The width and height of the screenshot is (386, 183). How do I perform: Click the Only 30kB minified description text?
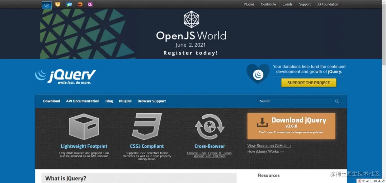pos(84,154)
